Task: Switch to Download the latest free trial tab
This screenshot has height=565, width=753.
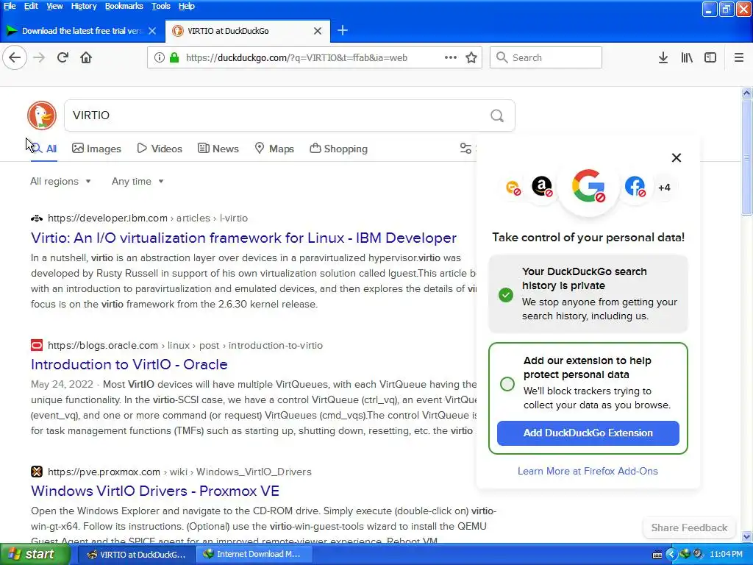Action: coord(82,31)
